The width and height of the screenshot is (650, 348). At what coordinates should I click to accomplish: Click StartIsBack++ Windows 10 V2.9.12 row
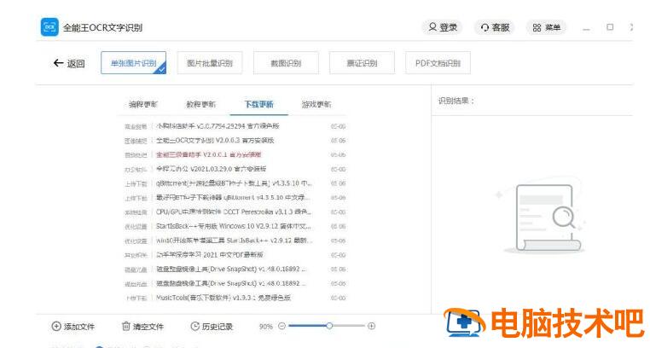(235, 227)
